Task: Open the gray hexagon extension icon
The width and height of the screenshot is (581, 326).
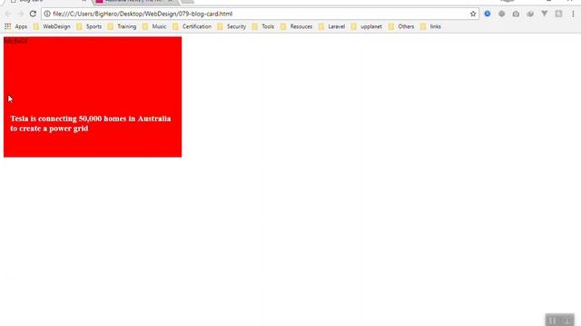Action: (502, 14)
